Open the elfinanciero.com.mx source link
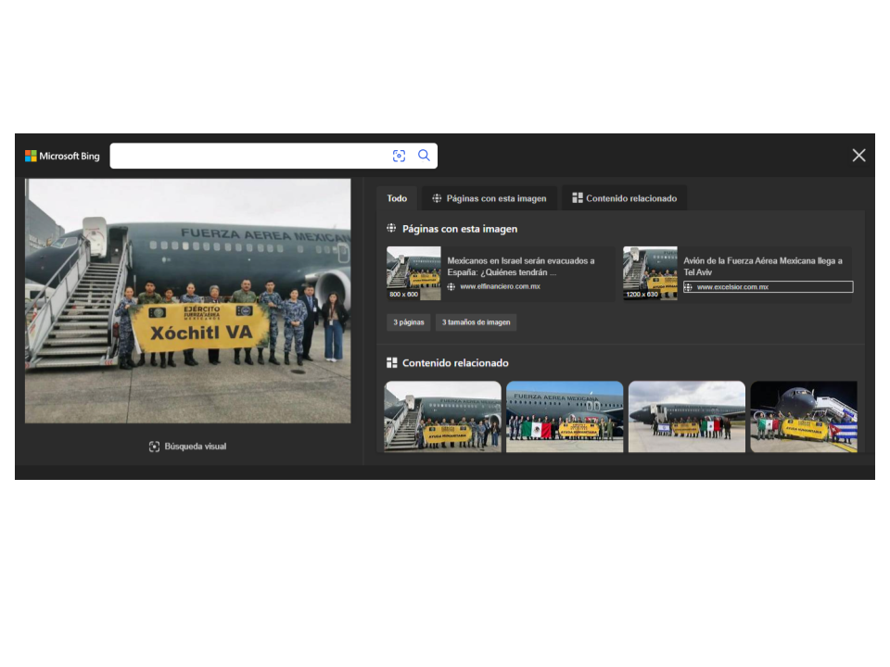Viewport: 890px width, 667px height. tap(499, 287)
